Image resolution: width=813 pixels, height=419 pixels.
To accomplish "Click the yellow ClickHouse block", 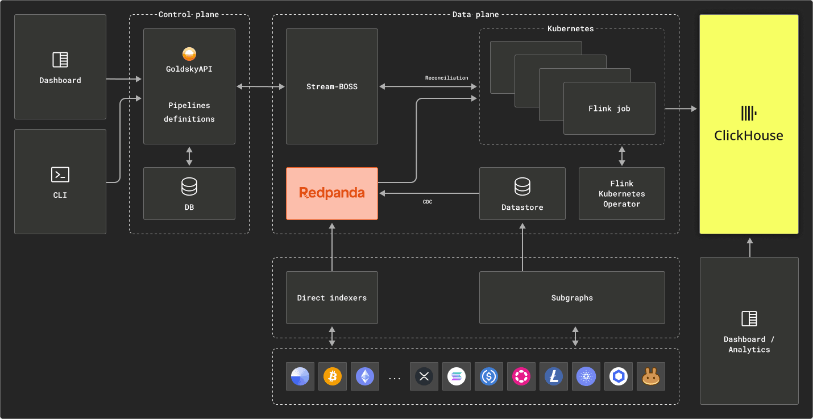I will pyautogui.click(x=749, y=124).
